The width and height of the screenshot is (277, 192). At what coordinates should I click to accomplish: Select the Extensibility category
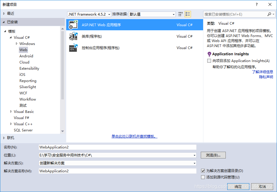pos(29,68)
